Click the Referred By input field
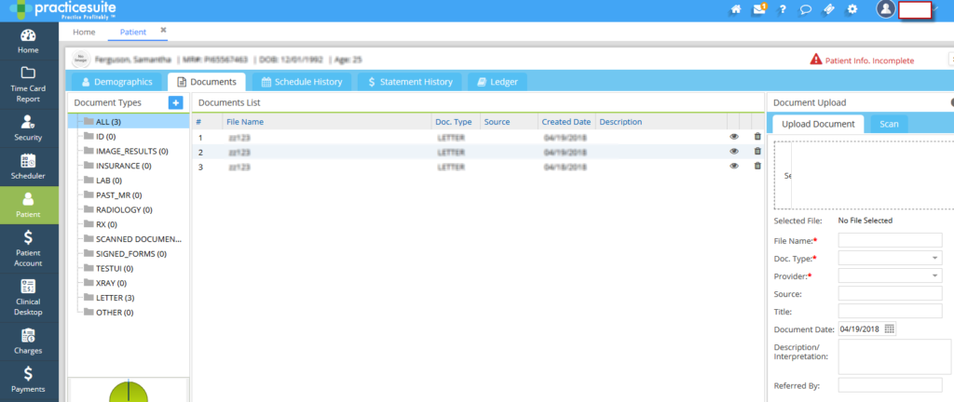954x402 pixels. click(890, 385)
